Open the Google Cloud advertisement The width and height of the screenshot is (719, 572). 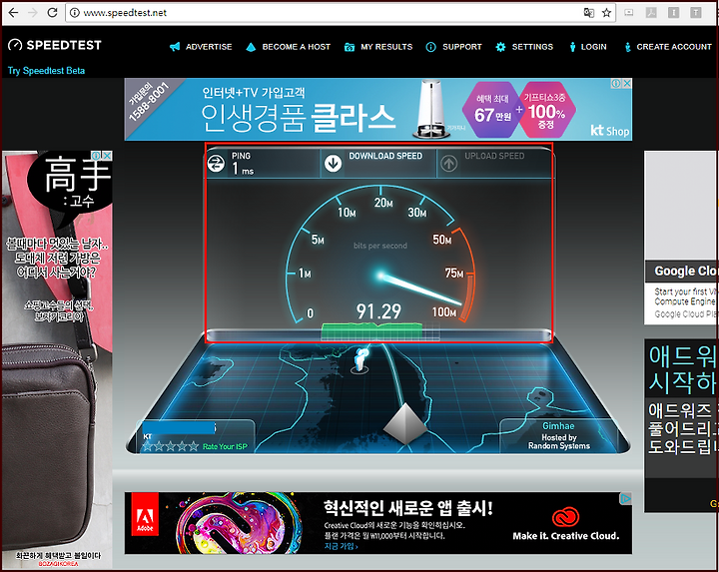coord(681,238)
